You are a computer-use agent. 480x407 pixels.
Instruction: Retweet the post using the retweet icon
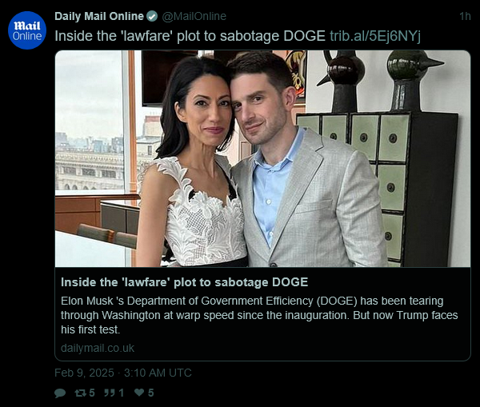coord(80,393)
